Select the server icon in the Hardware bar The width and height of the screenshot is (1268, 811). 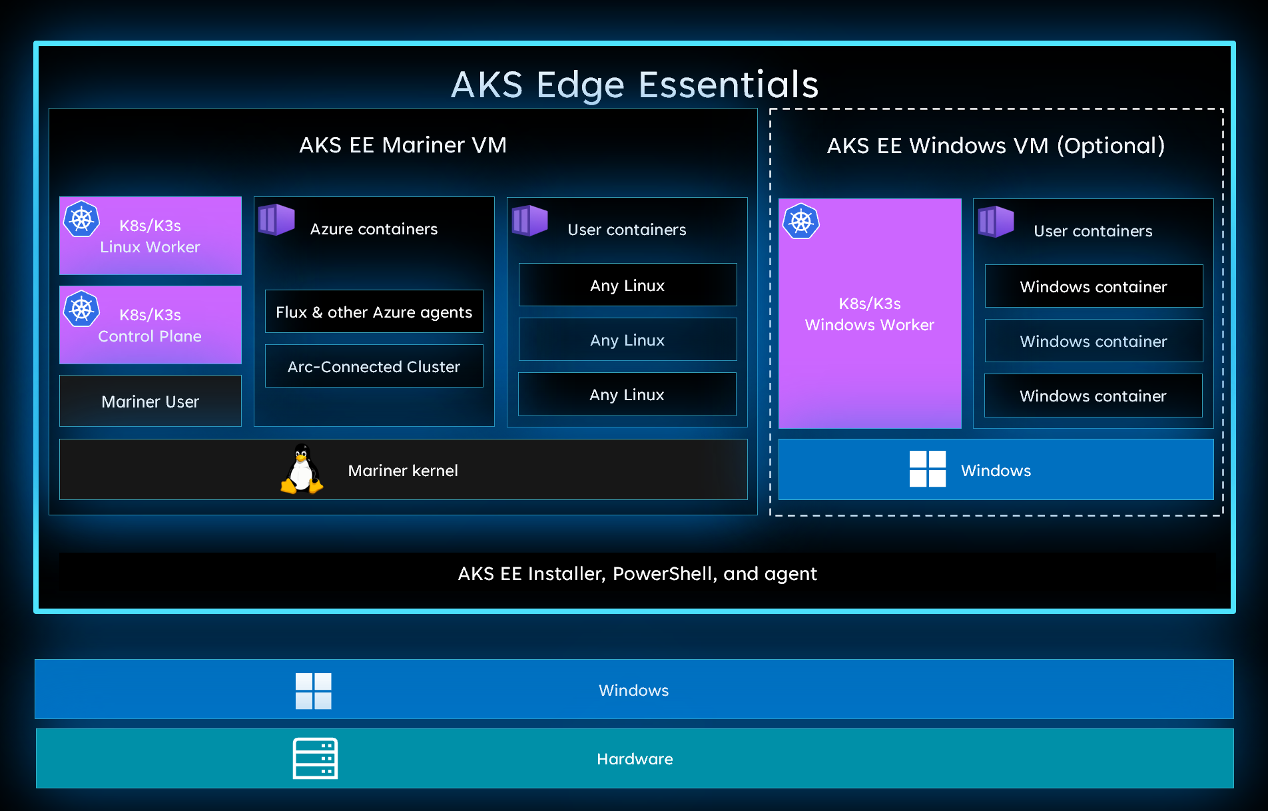[x=314, y=758]
